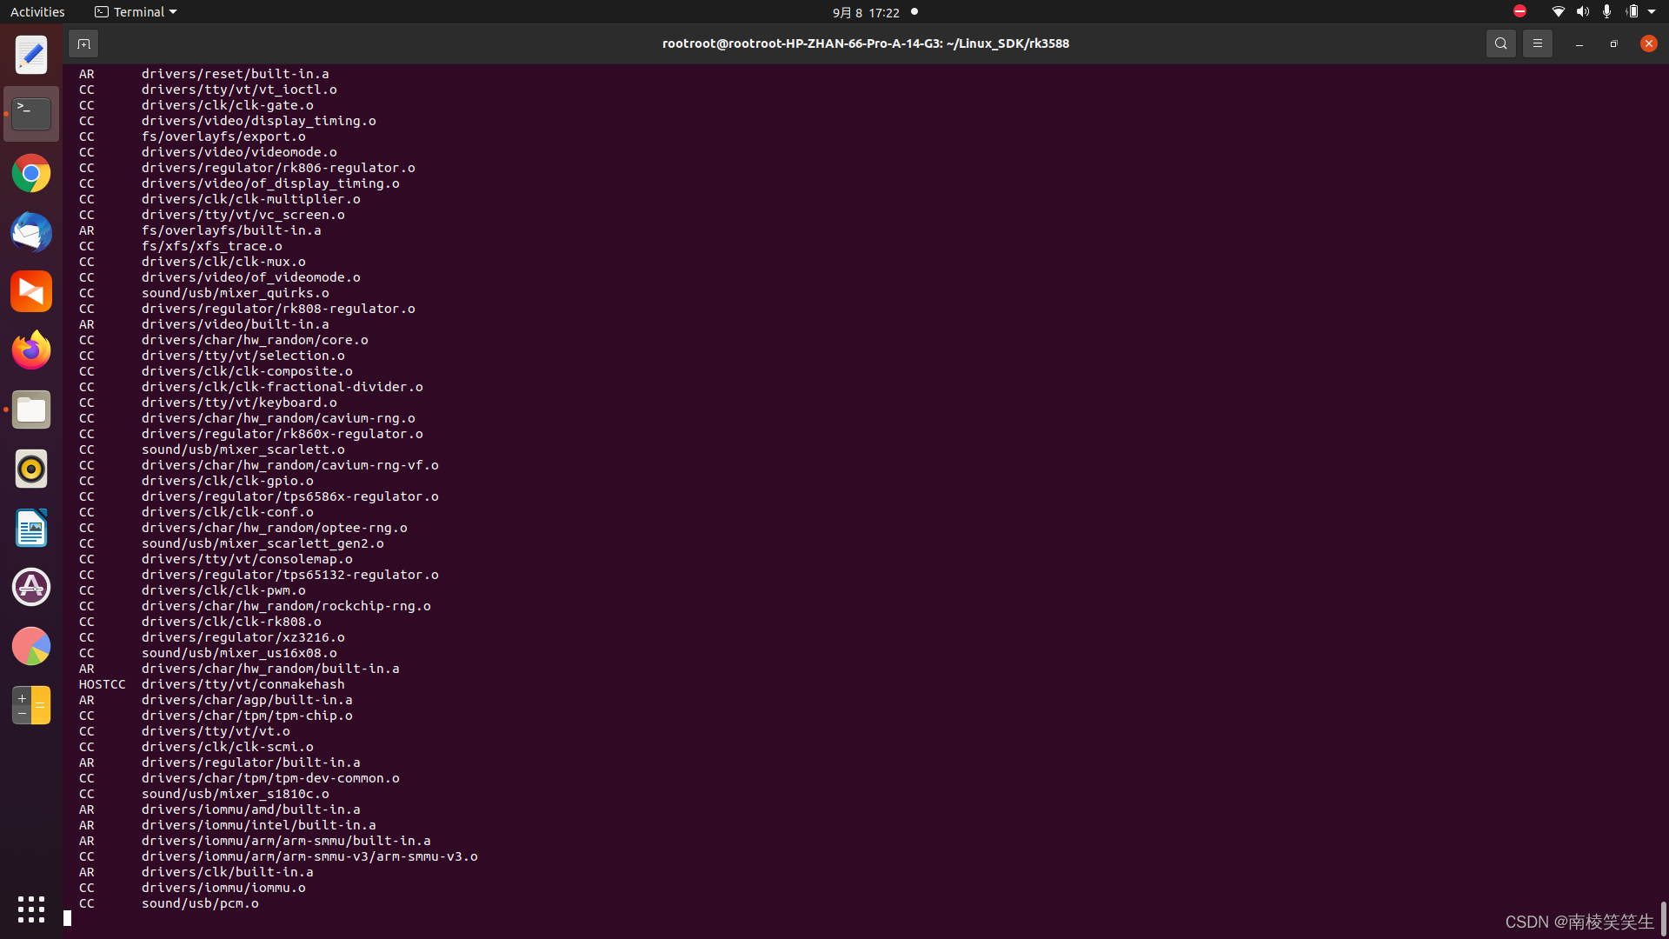Open the clock and calendar menu
This screenshot has width=1669, height=939.
(x=865, y=12)
